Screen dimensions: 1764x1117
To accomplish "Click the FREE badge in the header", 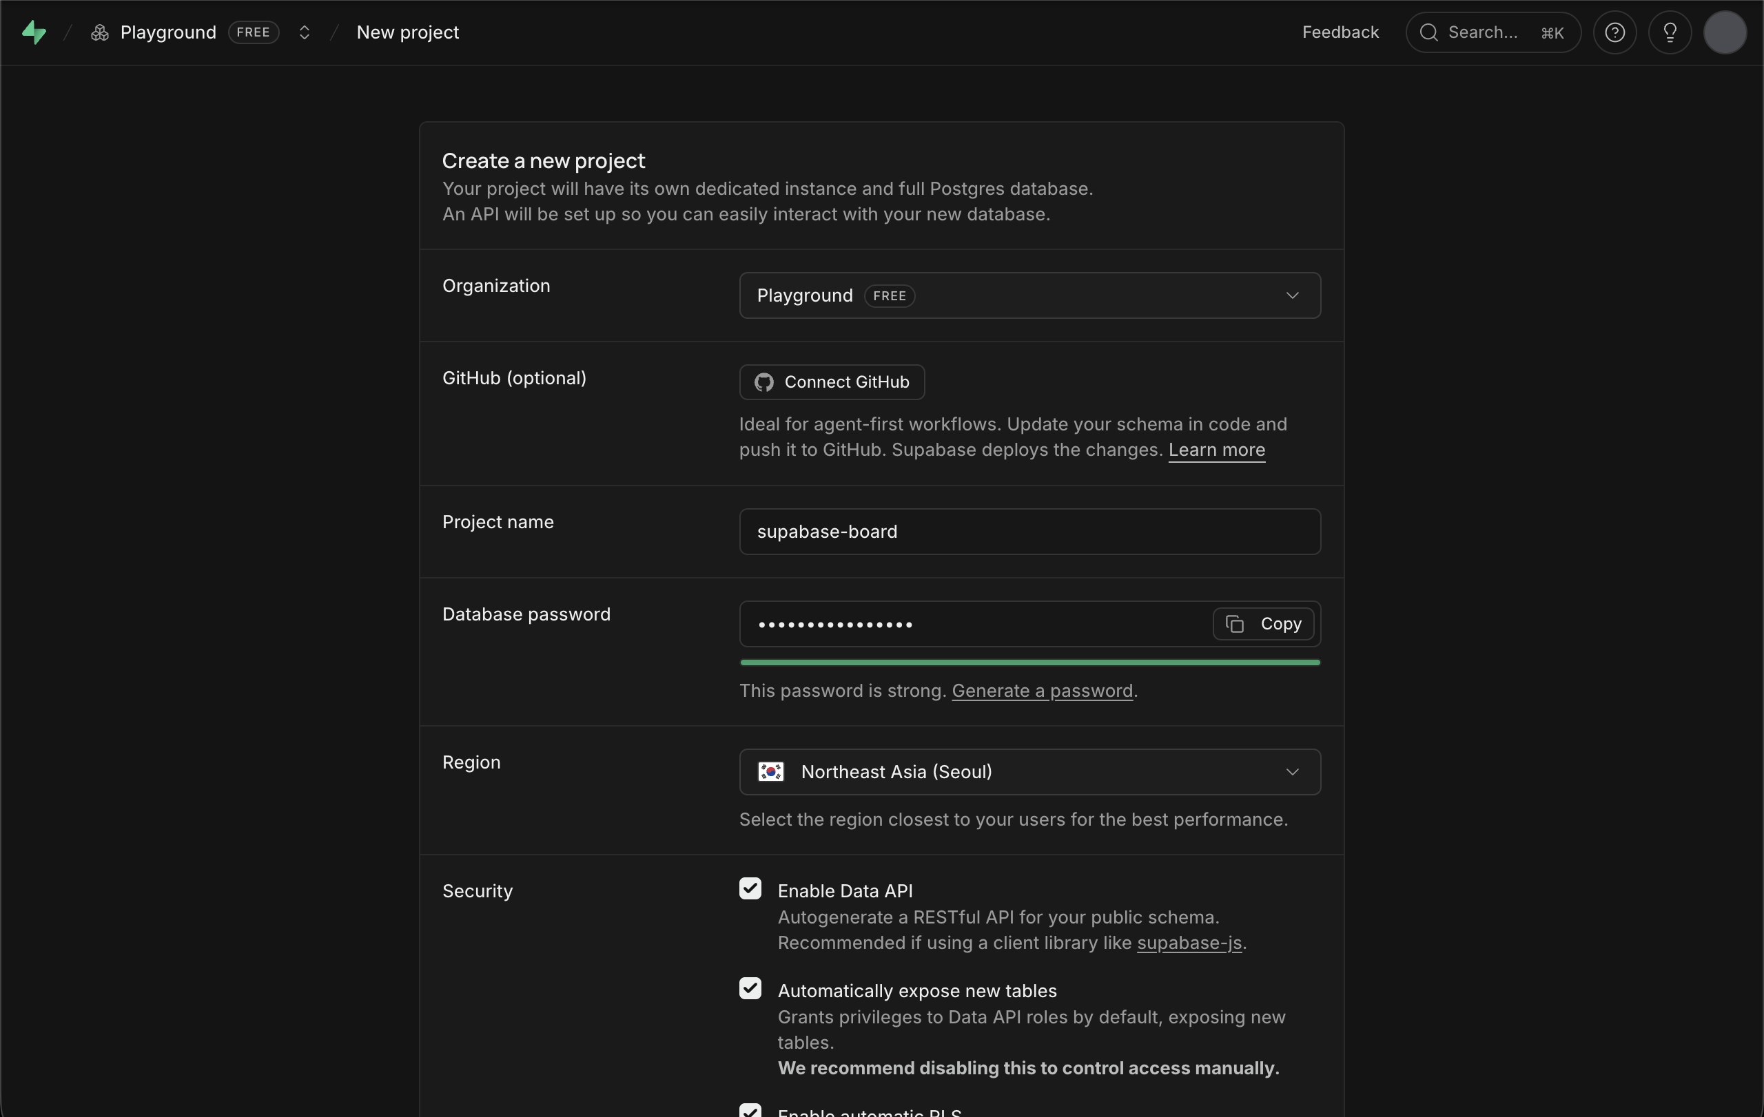I will coord(254,32).
